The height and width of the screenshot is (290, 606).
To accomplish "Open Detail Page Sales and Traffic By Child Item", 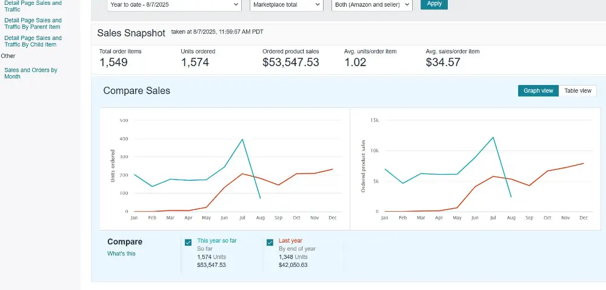I will click(33, 41).
